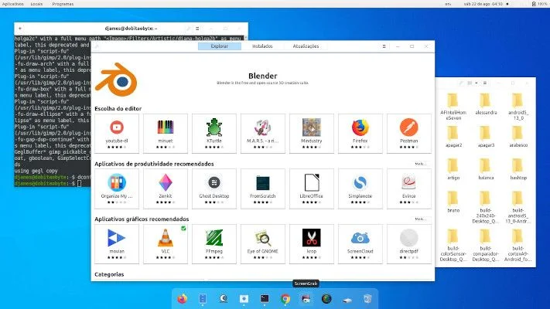The height and width of the screenshot is (309, 550).
Task: Open the Zenkit app card
Action: [x=166, y=188]
